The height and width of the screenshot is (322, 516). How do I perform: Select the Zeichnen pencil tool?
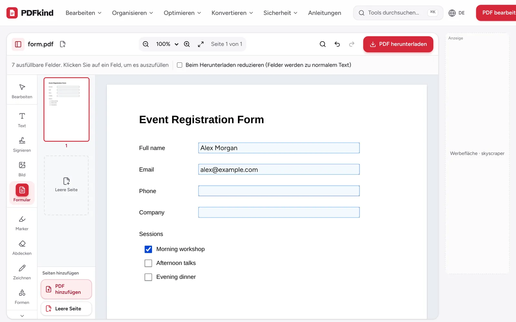coord(22,272)
